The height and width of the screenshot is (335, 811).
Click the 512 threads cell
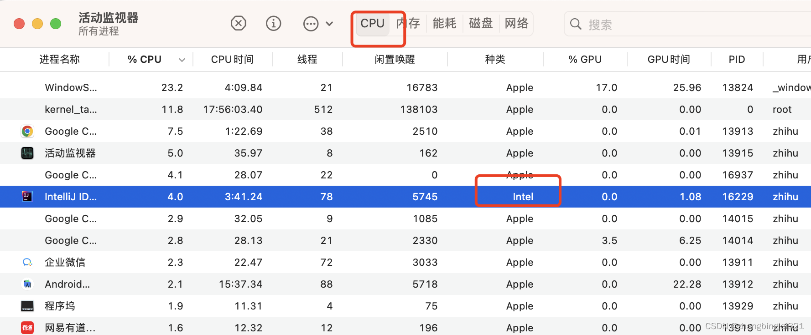point(323,109)
